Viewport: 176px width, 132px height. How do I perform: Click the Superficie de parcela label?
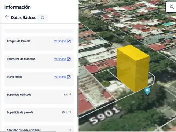pyautogui.click(x=20, y=113)
